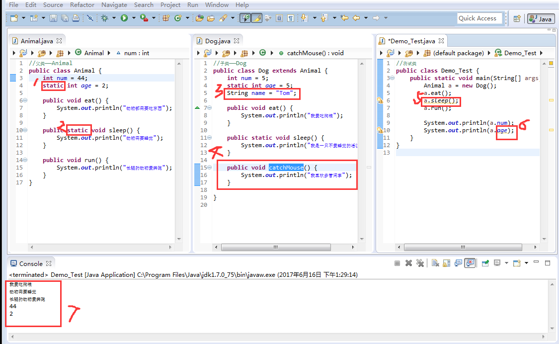This screenshot has width=559, height=344.
Task: Click the New Java Class icon
Action: [x=178, y=18]
